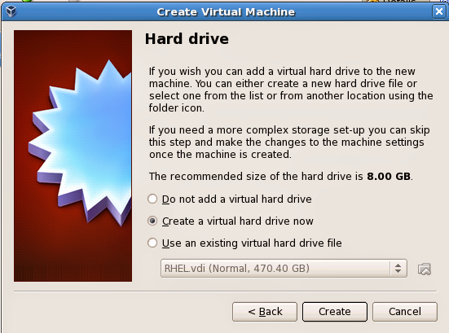This screenshot has width=449, height=333.
Task: Select 'Use an existing virtual hard drive file'
Action: [x=152, y=243]
